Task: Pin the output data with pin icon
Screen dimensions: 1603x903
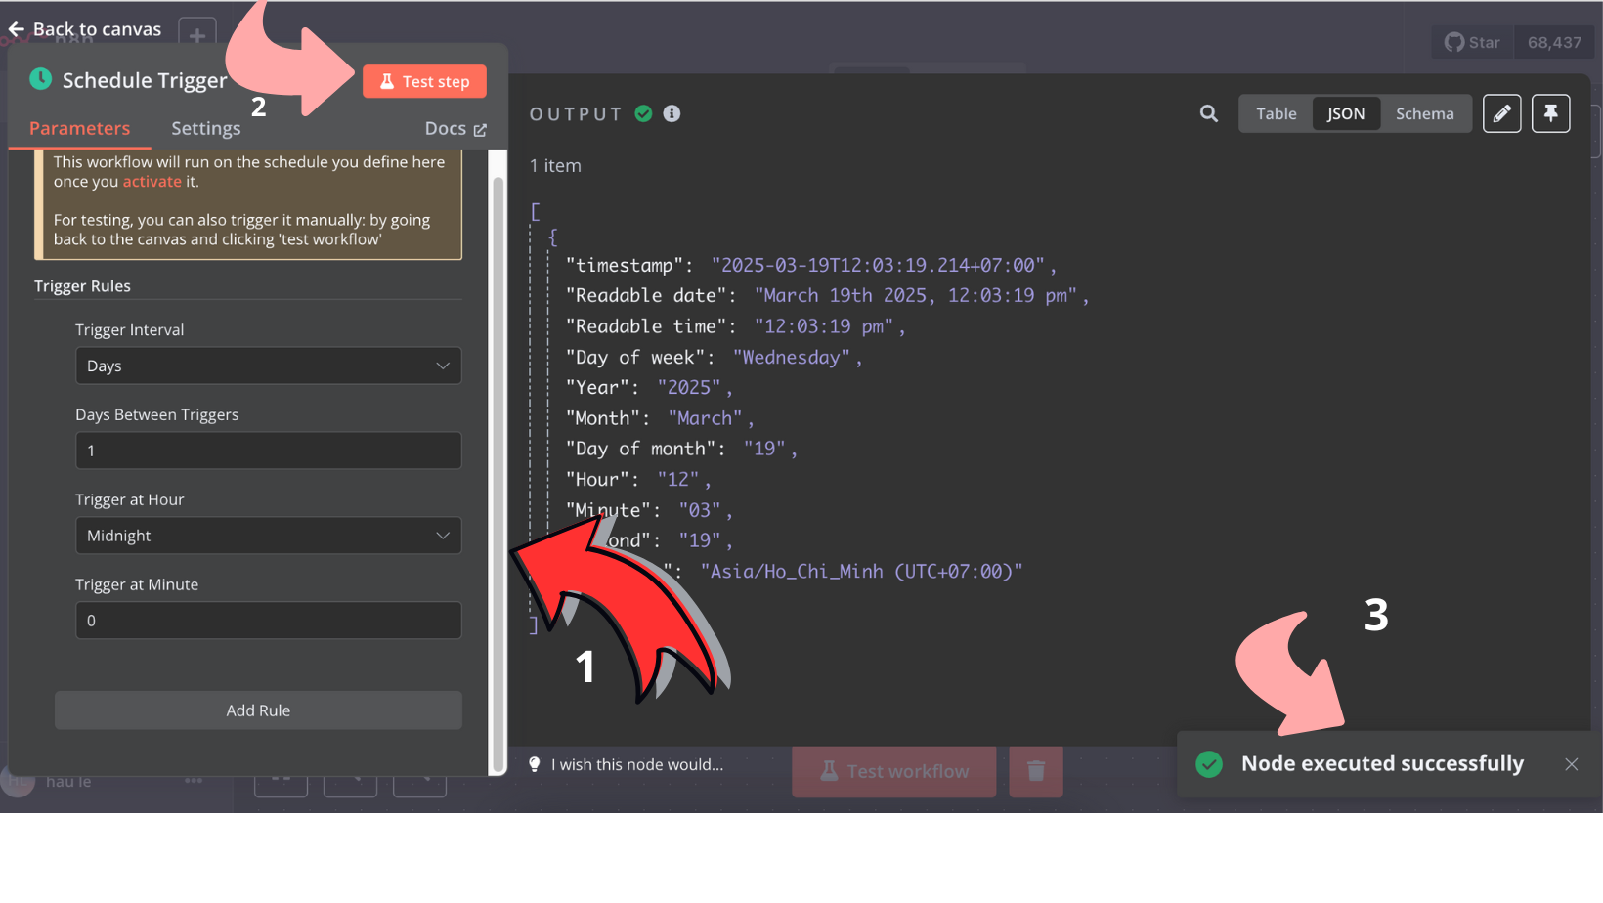Action: (x=1551, y=113)
